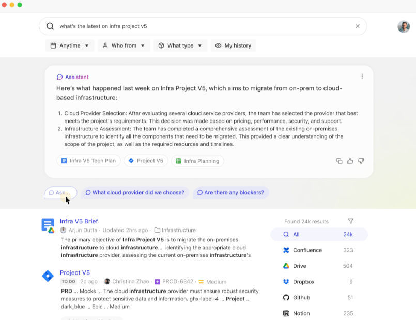Click the Project V5 Jira icon
Image resolution: width=416 pixels, height=320 pixels.
(x=48, y=276)
